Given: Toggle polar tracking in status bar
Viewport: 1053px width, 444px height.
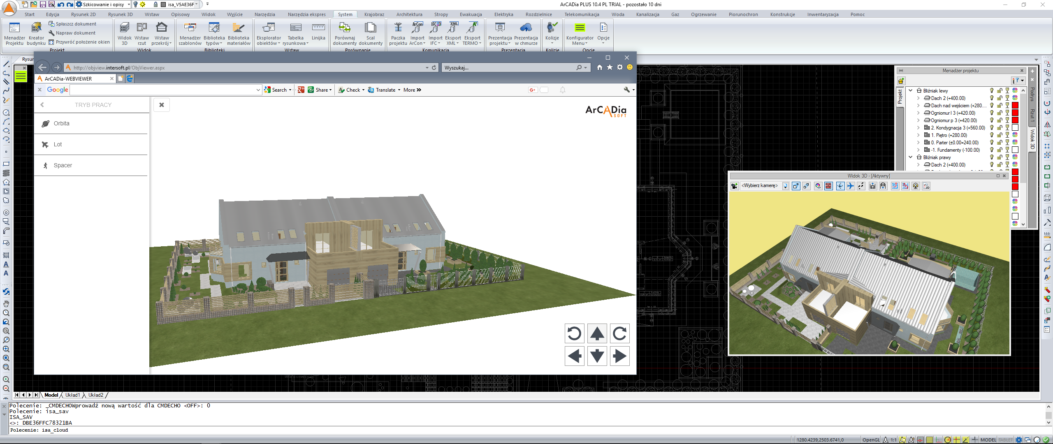Looking at the screenshot, I should pos(947,440).
